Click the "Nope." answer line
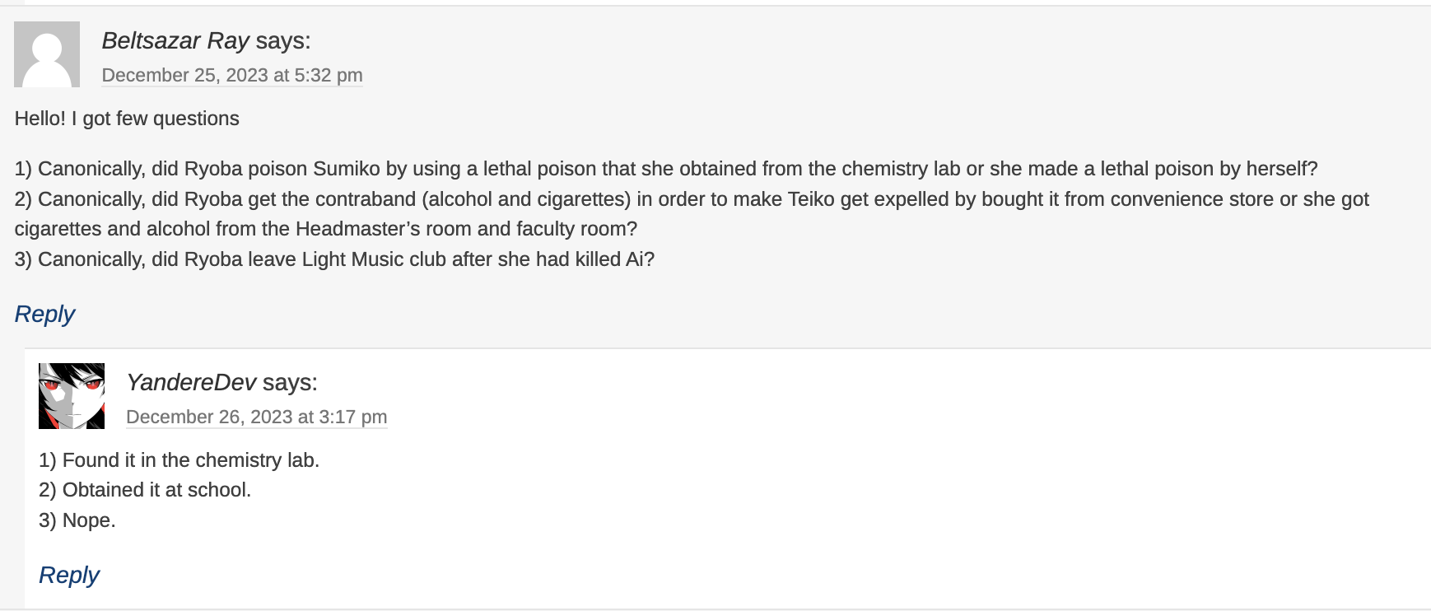Screen dimensions: 1431x611 pos(77,520)
